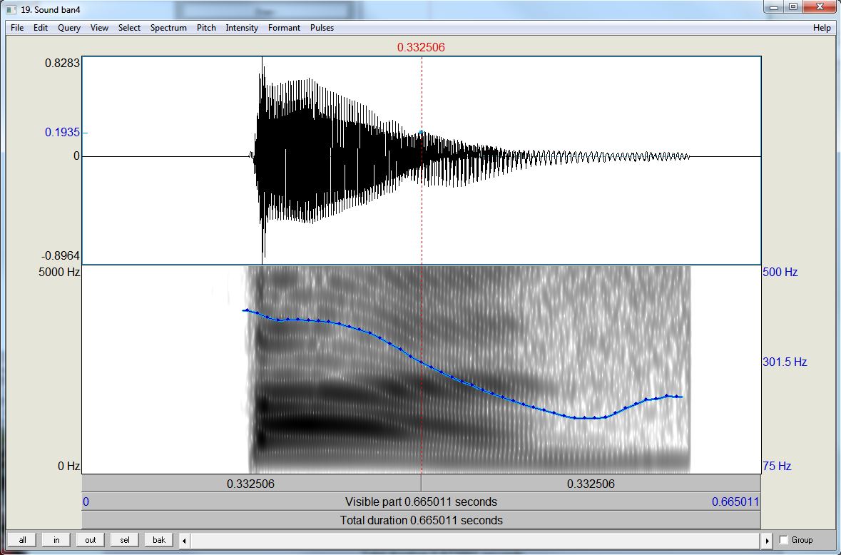Click the zero amplitude '0' label

point(76,156)
